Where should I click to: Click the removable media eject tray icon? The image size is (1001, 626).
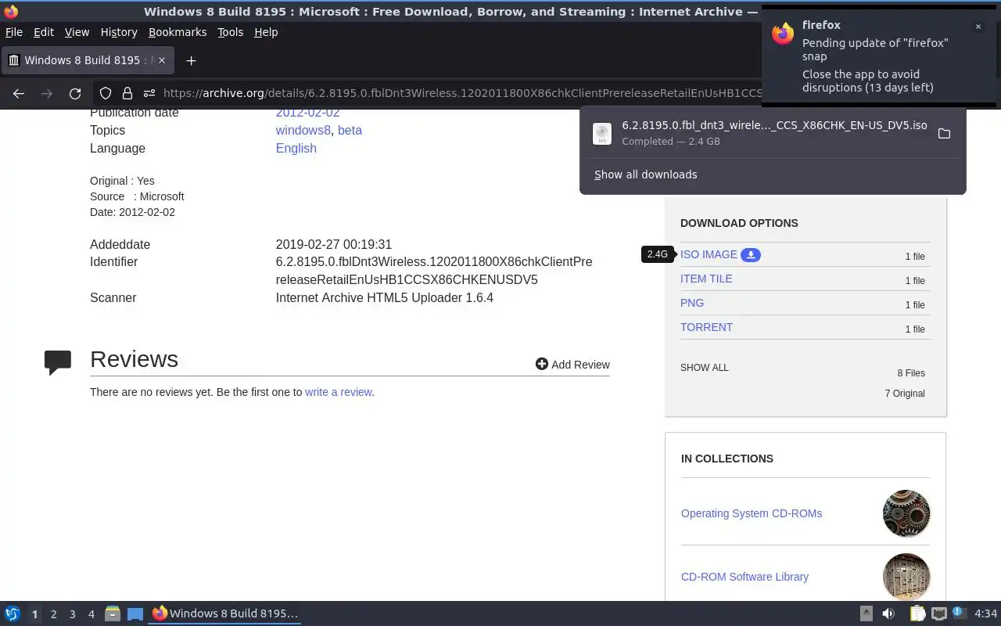tap(866, 614)
